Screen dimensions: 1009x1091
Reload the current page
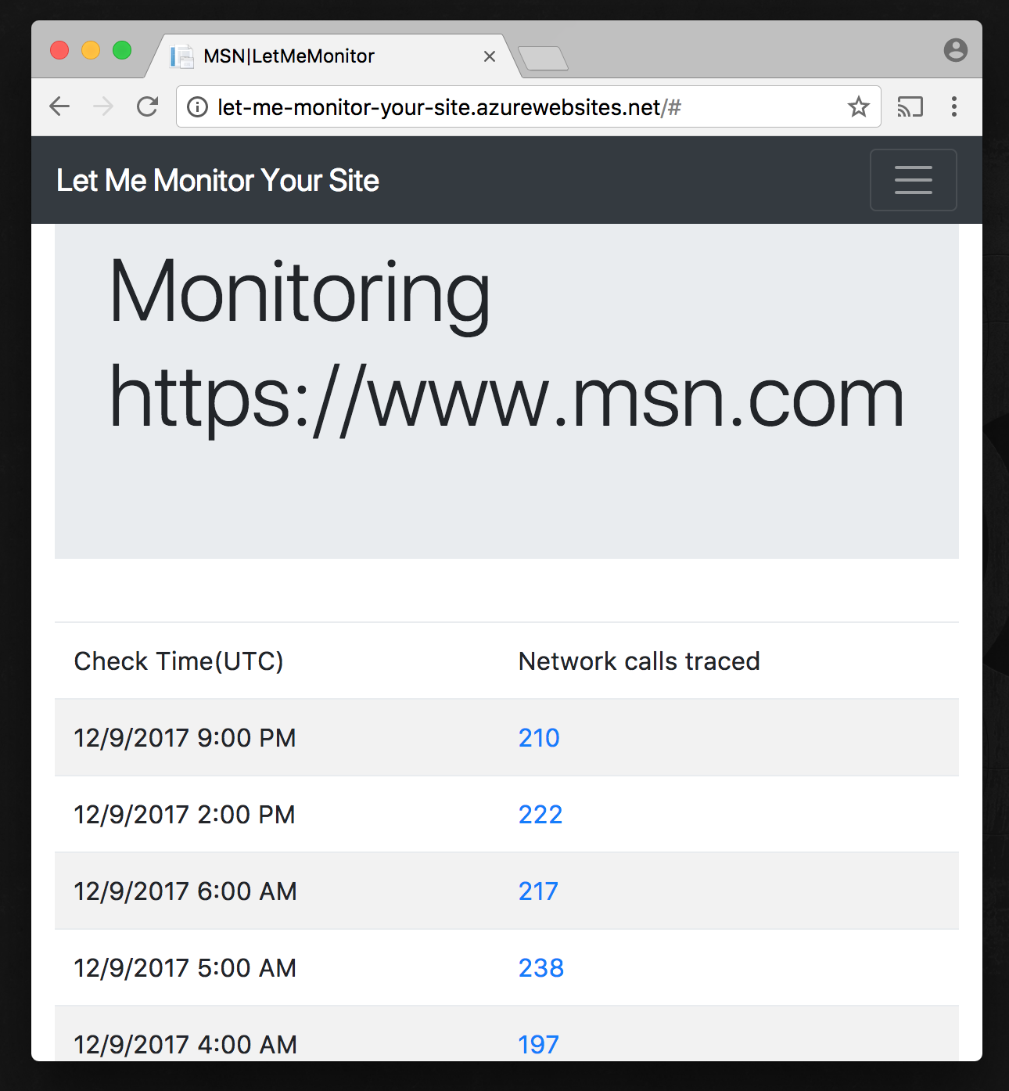(147, 106)
